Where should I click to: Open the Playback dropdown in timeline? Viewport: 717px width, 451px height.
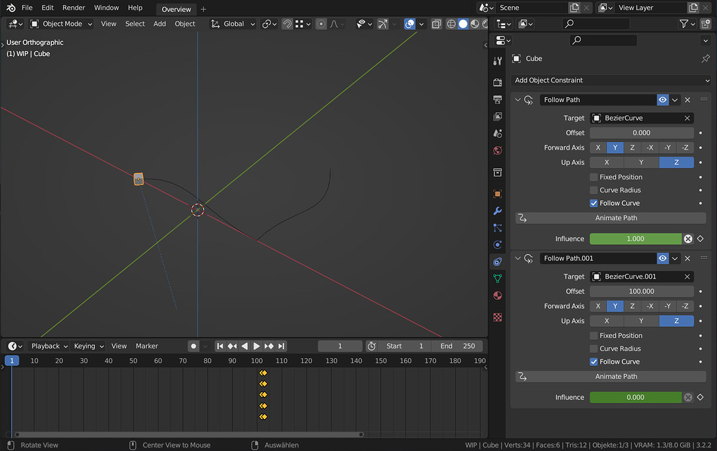coord(49,346)
